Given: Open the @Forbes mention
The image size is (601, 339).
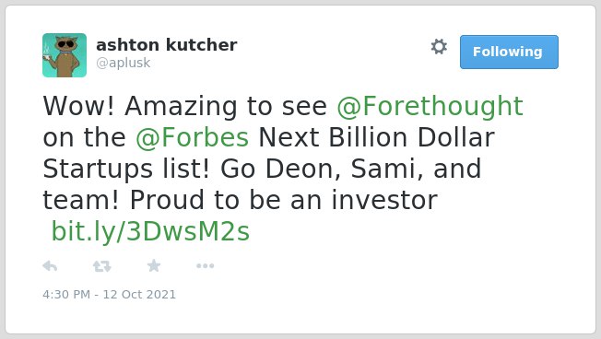Looking at the screenshot, I should click(192, 137).
